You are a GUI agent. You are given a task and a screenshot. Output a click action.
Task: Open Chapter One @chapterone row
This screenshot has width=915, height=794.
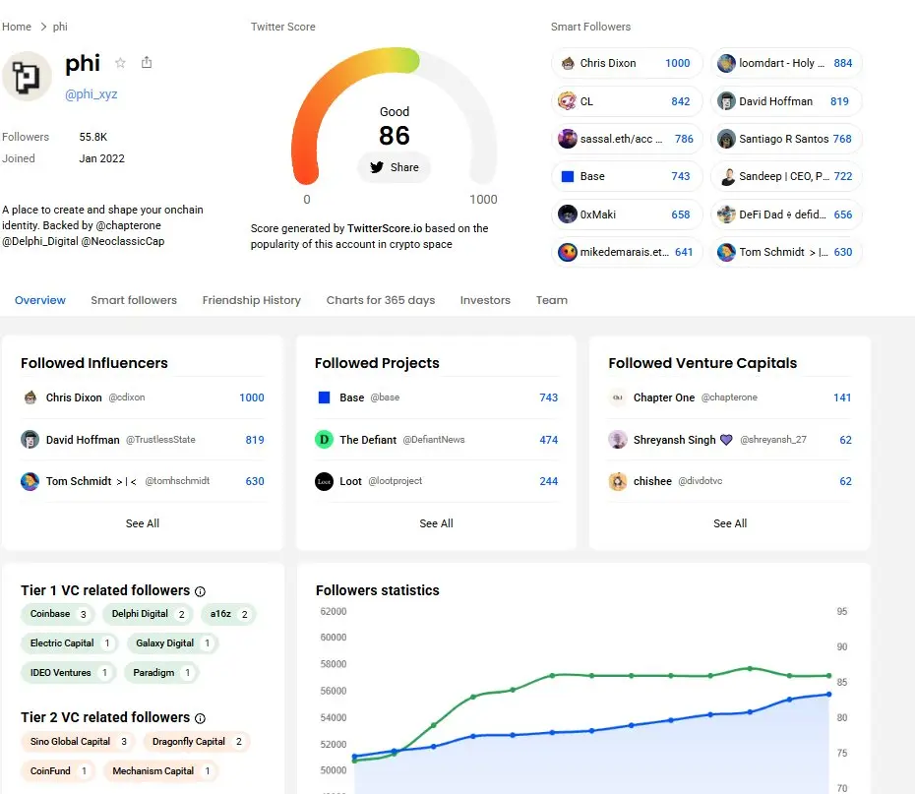tap(730, 397)
